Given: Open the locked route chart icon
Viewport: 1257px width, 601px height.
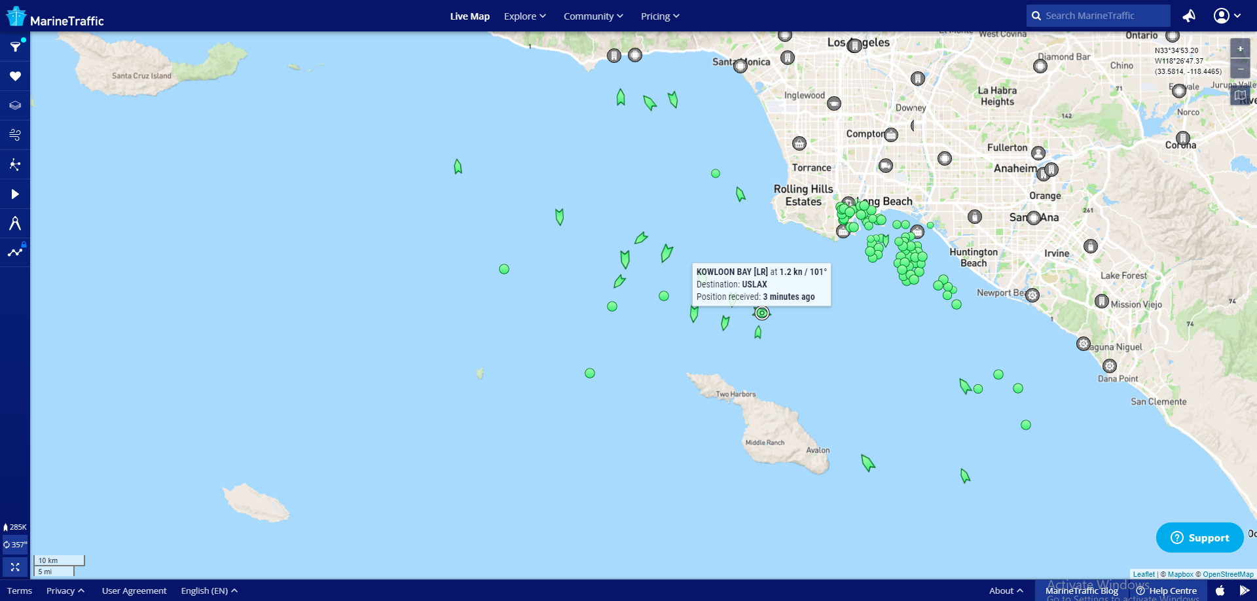Looking at the screenshot, I should coord(15,252).
